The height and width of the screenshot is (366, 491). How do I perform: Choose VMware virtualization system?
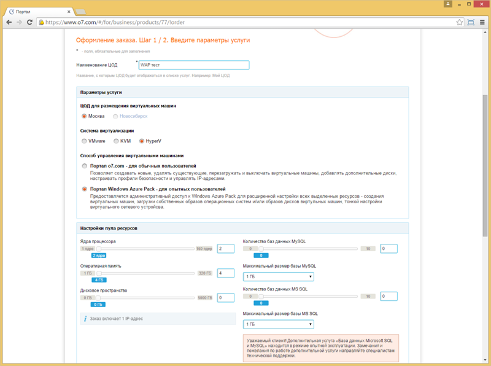[x=84, y=141]
